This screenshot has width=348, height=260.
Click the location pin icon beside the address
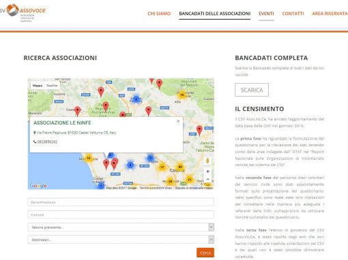35,133
